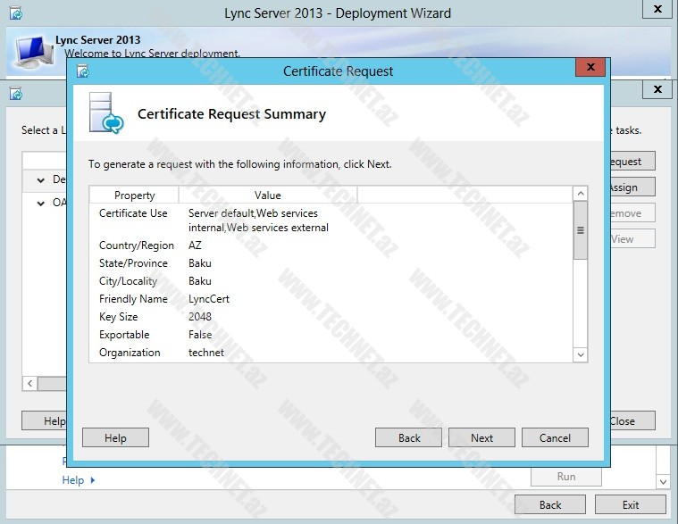Viewport: 678px width, 524px height.
Task: Click the Lync Server 2013 computer icon
Action: pos(29,53)
